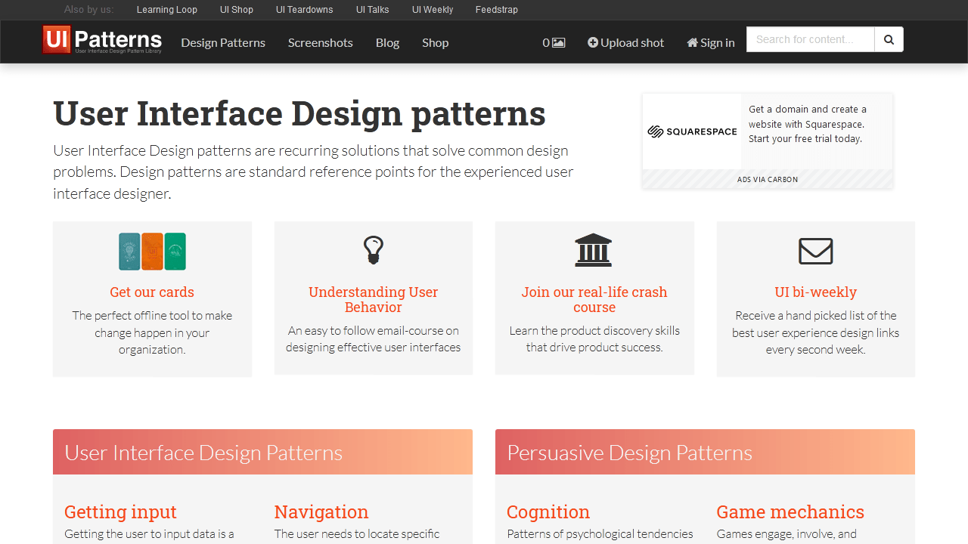Click the building icon above crash course
This screenshot has width=968, height=544.
click(x=594, y=250)
